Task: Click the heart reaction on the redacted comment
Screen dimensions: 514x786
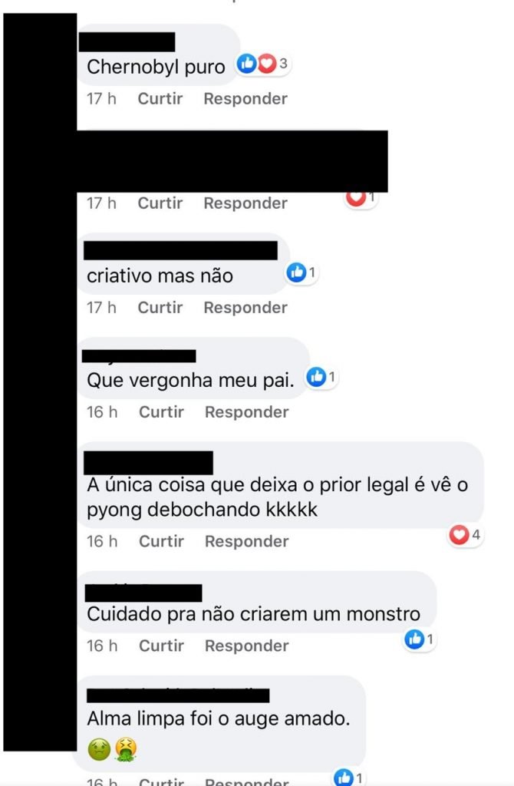Action: [x=361, y=199]
